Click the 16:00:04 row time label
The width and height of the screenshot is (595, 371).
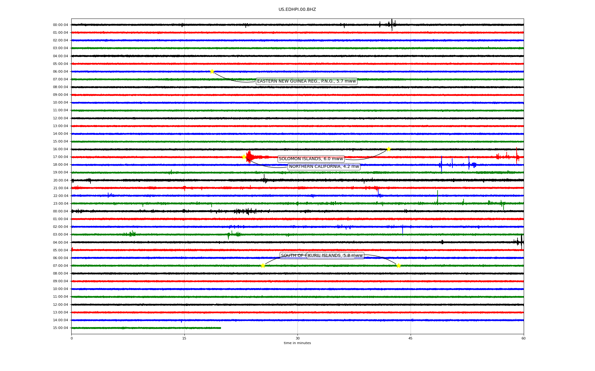(60, 149)
